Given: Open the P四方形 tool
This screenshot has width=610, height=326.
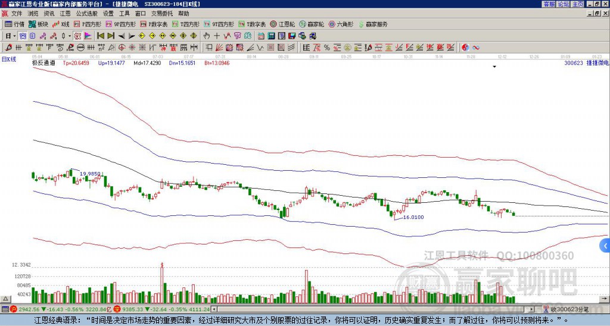Looking at the screenshot, I should [x=88, y=24].
